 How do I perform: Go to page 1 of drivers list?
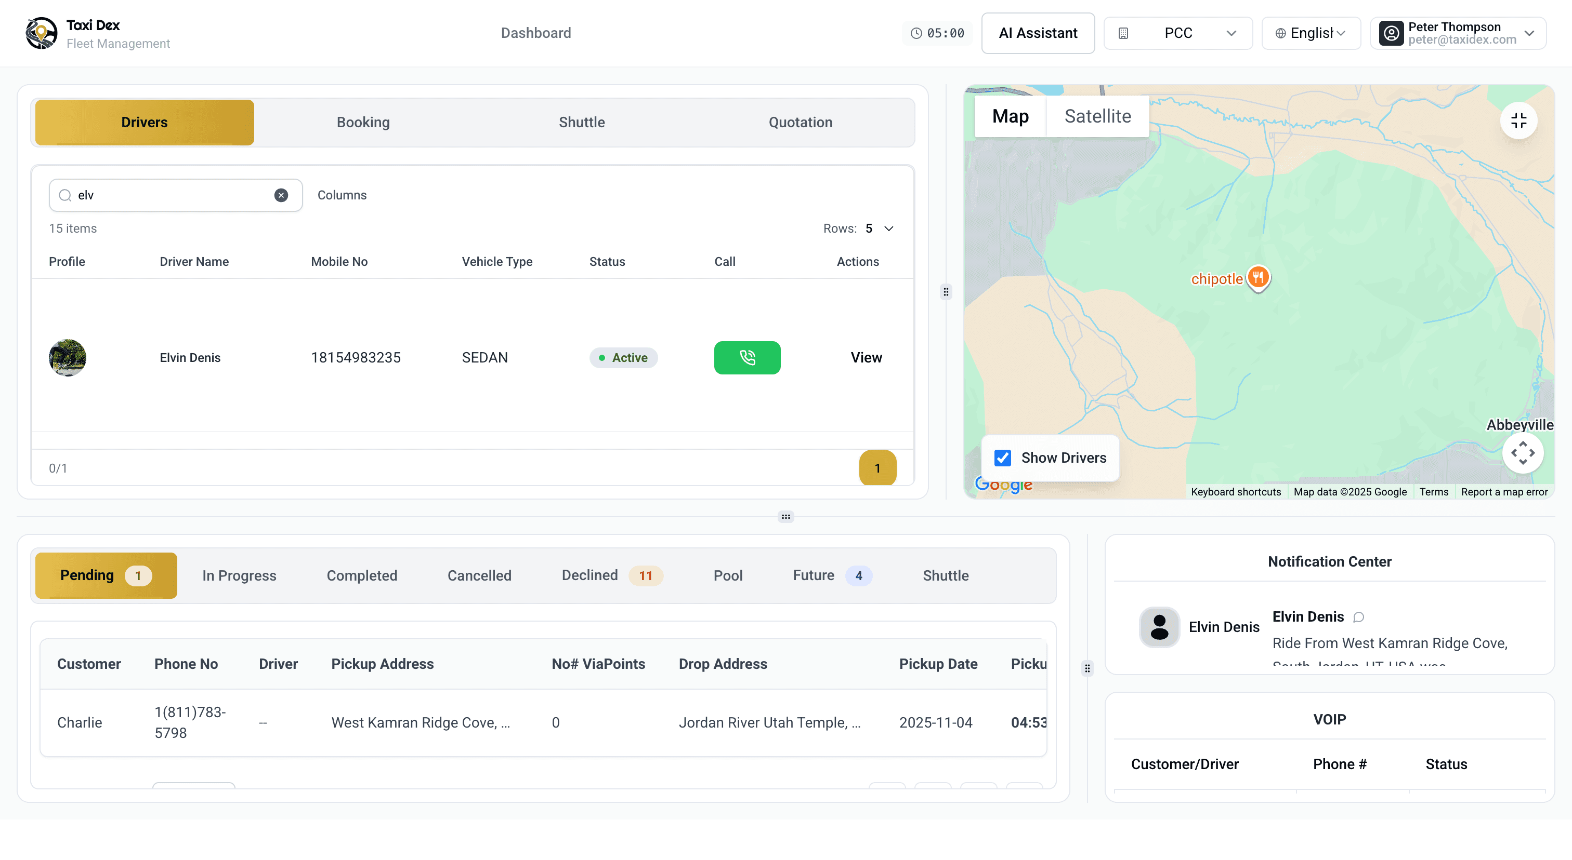coord(877,467)
